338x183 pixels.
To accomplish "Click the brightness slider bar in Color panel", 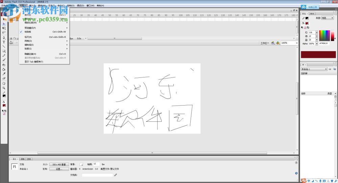I will [332, 36].
